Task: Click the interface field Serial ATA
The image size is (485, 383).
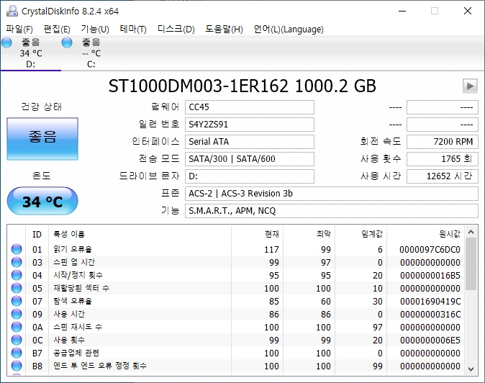Action: click(250, 142)
